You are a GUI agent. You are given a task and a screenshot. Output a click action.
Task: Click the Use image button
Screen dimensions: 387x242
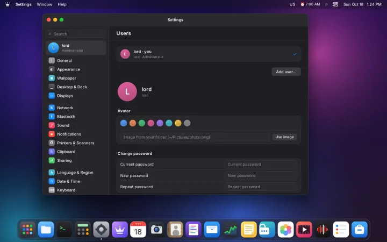(x=284, y=137)
